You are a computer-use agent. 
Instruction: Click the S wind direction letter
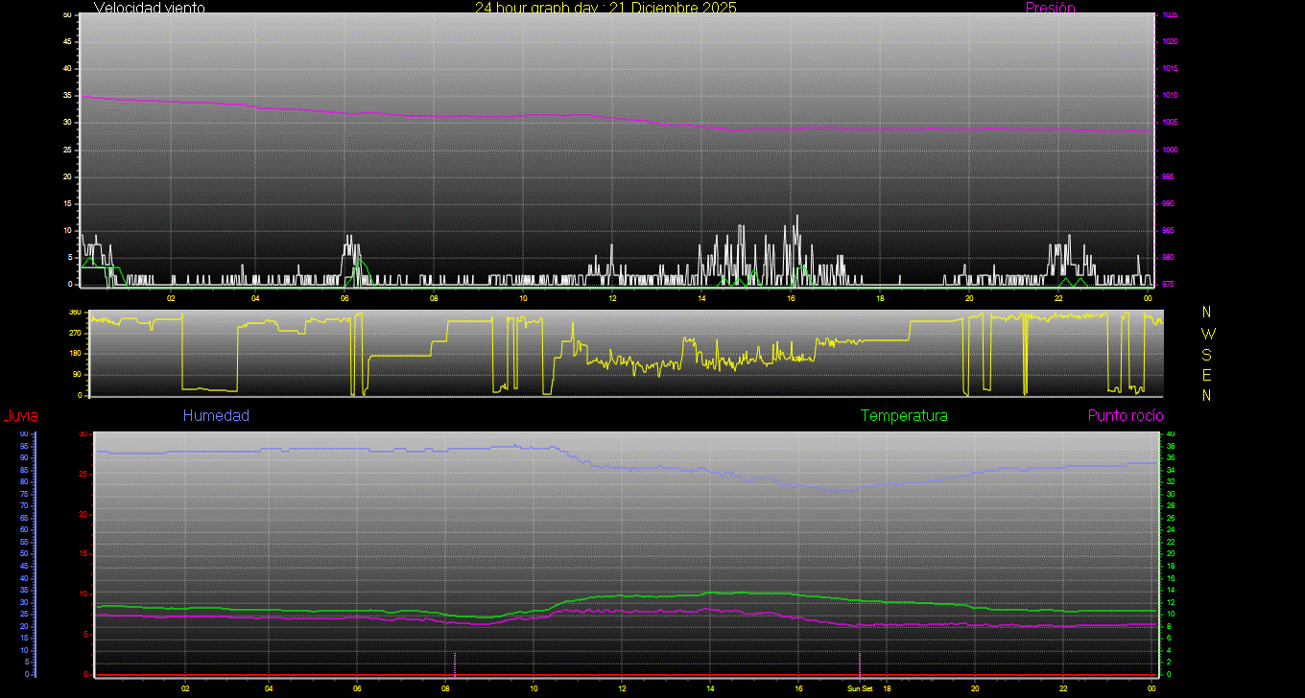pyautogui.click(x=1207, y=354)
